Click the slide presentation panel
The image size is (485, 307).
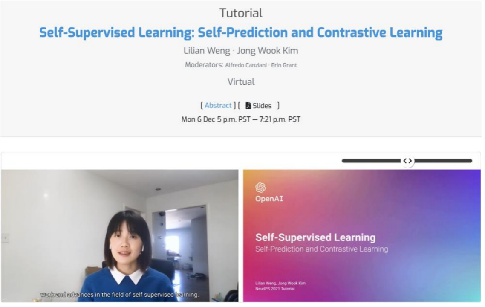coord(362,235)
